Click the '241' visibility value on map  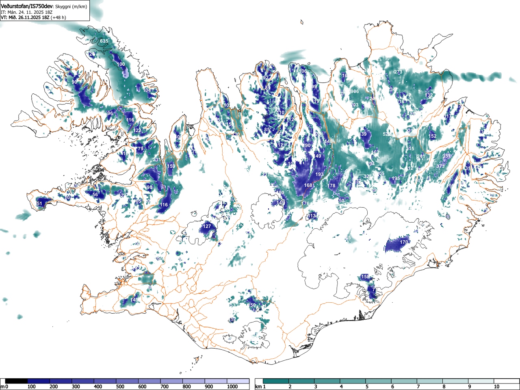[420, 156]
